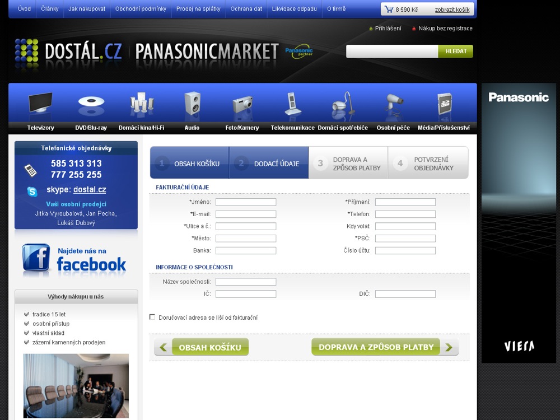Select the DVD/Blu-ray disc icon

coord(91,105)
